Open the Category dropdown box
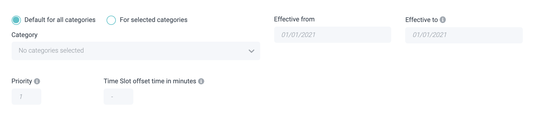Screen dimensions: 542x129 point(136,51)
